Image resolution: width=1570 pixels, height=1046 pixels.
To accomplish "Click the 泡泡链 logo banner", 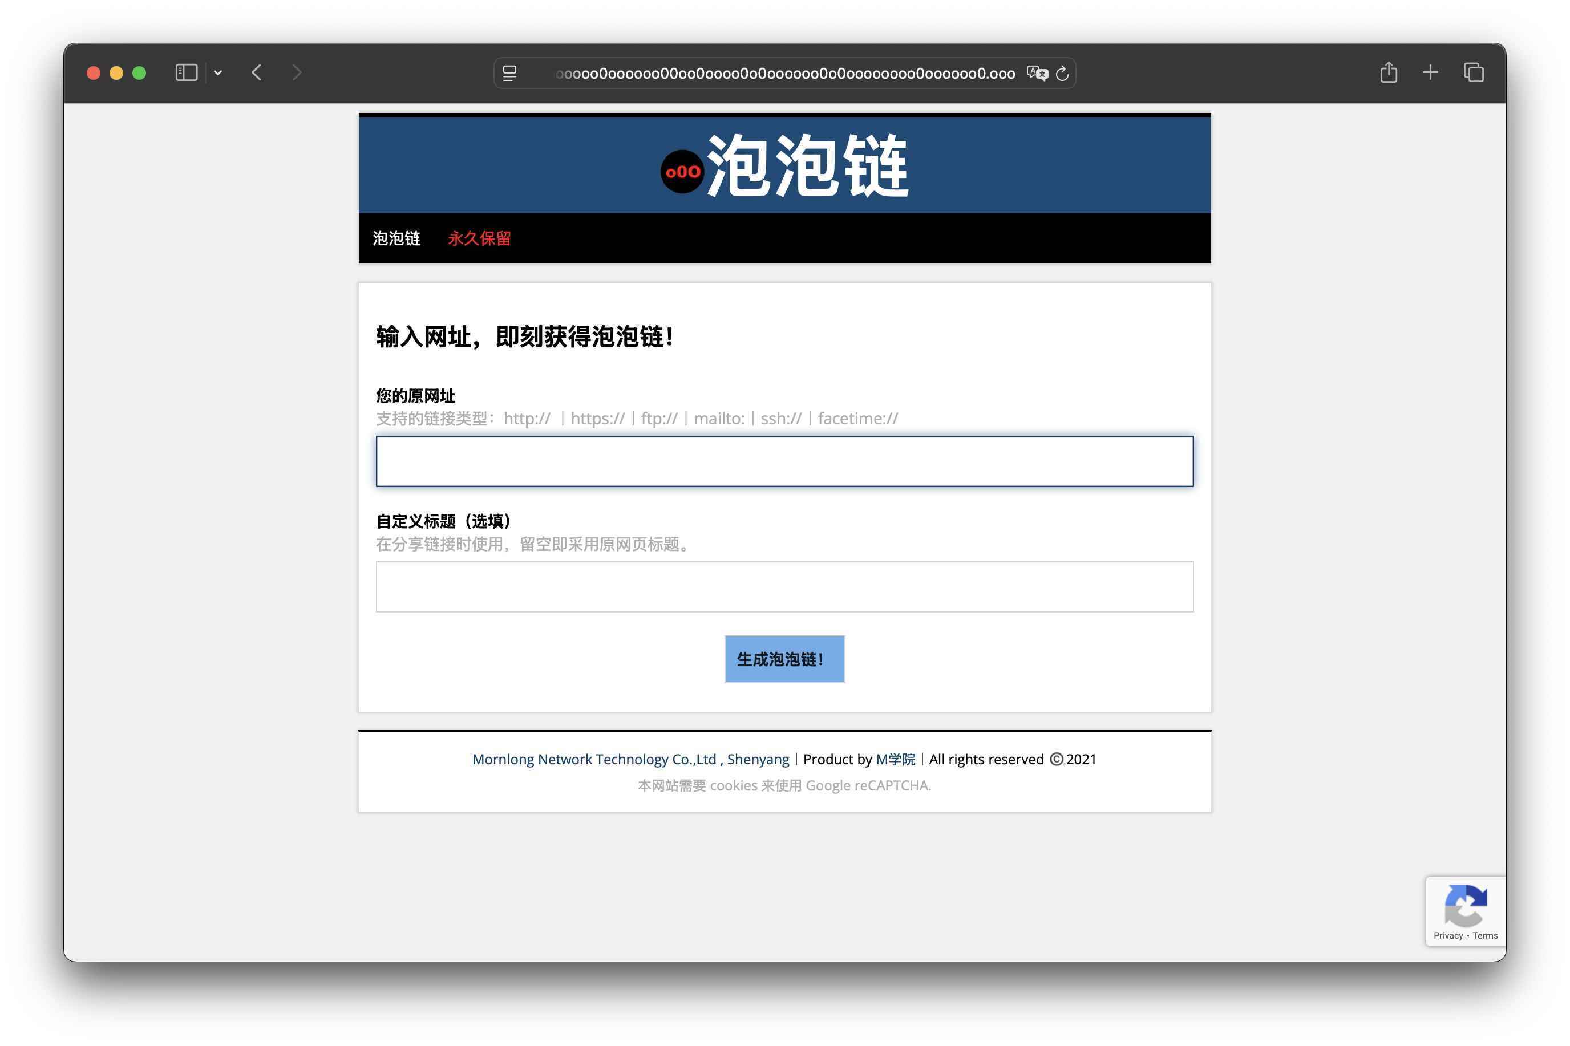I will click(x=784, y=166).
